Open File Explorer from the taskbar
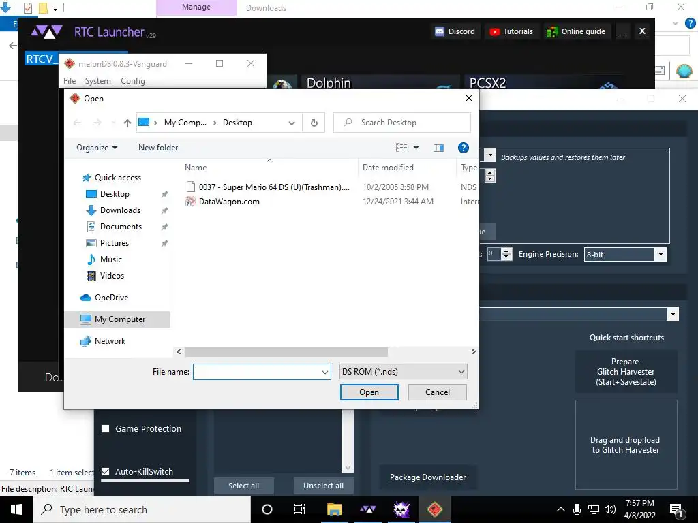 pyautogui.click(x=334, y=509)
